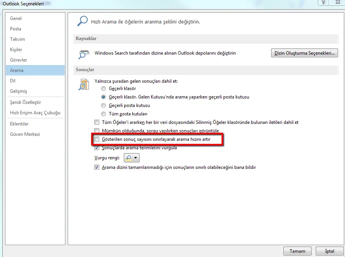
Task: Select the Geçerli klasör radio button
Action: (x=103, y=88)
